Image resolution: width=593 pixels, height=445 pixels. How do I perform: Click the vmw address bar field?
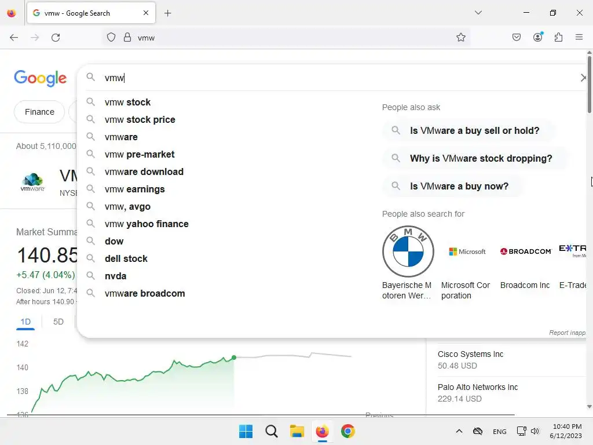pyautogui.click(x=286, y=38)
